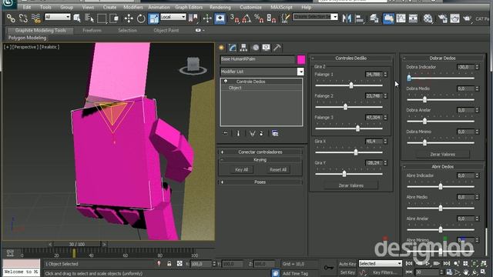Open the Material Editor icon
Screen dimensions: 493x277
pyautogui.click(x=428, y=18)
